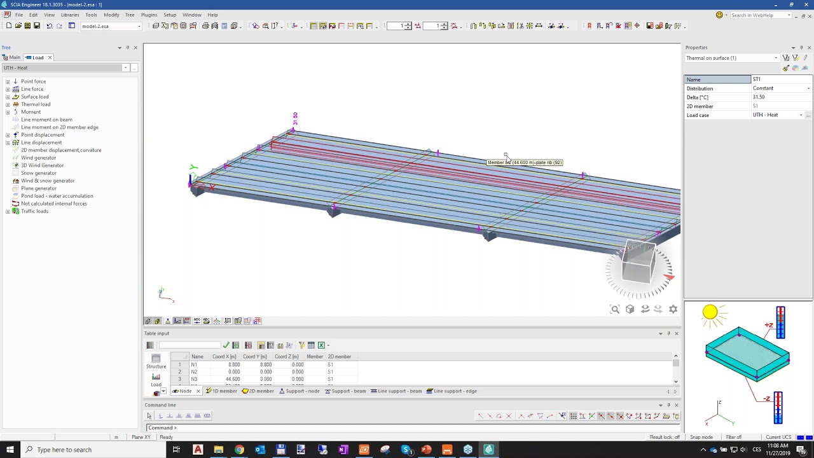Click the filter funnel icon in Table input
The image size is (814, 458).
[x=301, y=345]
